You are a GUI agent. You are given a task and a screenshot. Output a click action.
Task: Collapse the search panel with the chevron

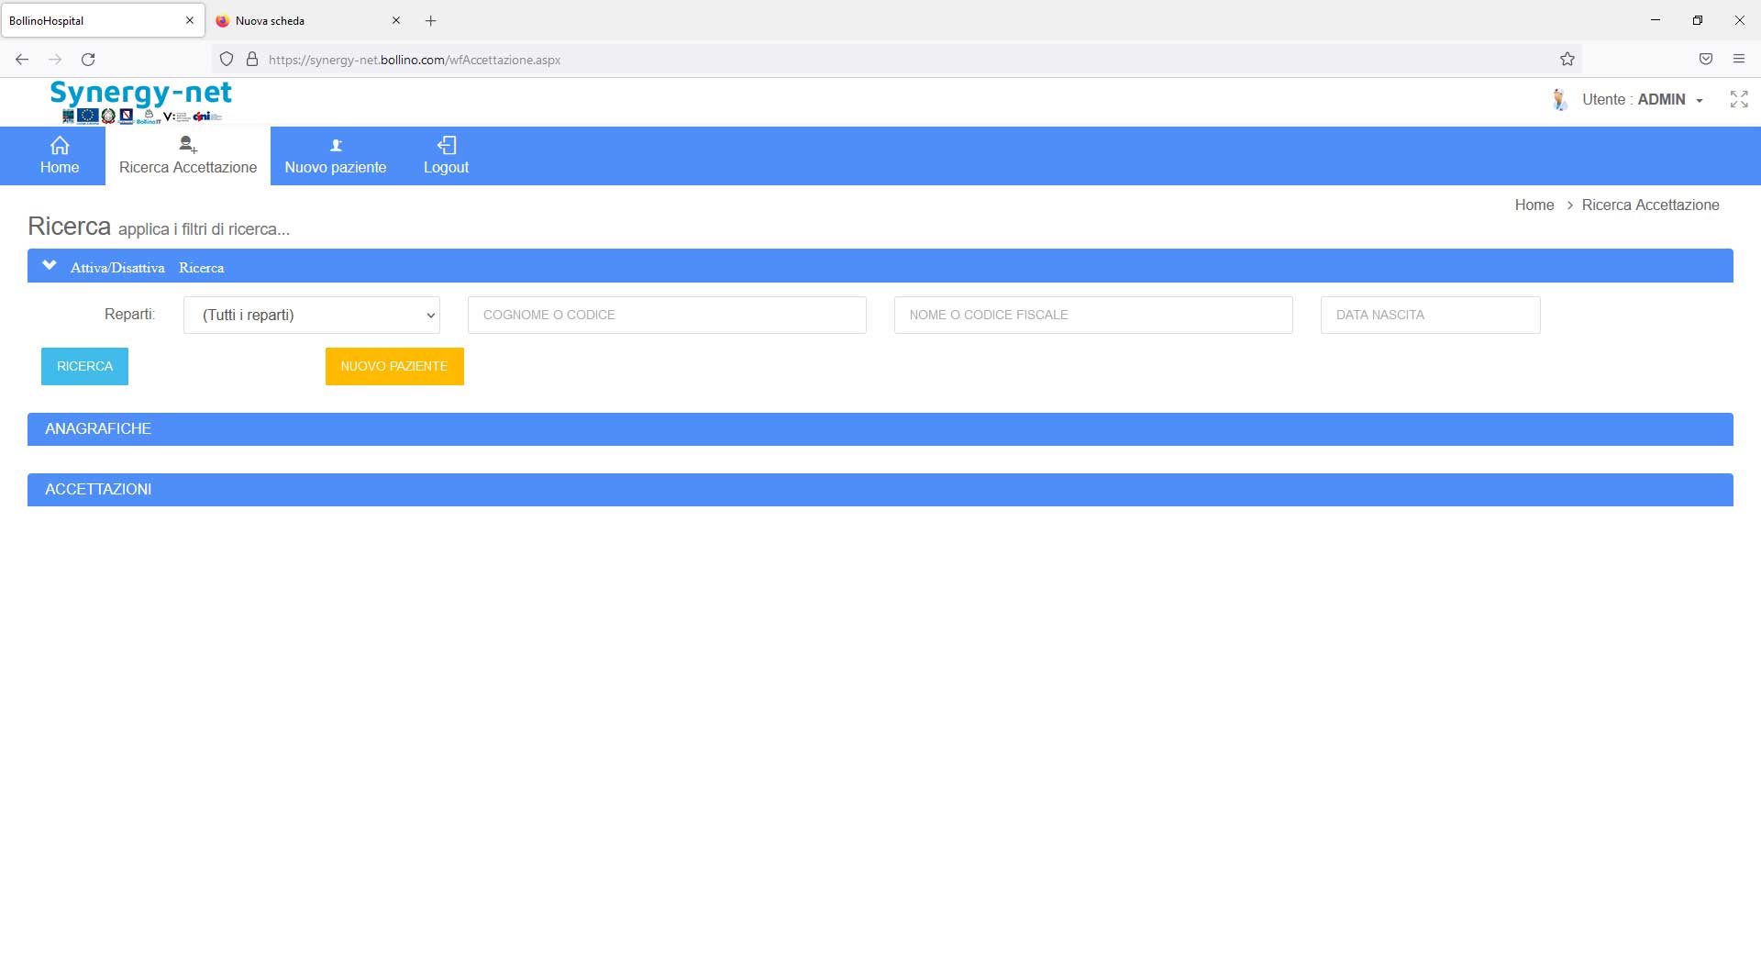pyautogui.click(x=50, y=265)
